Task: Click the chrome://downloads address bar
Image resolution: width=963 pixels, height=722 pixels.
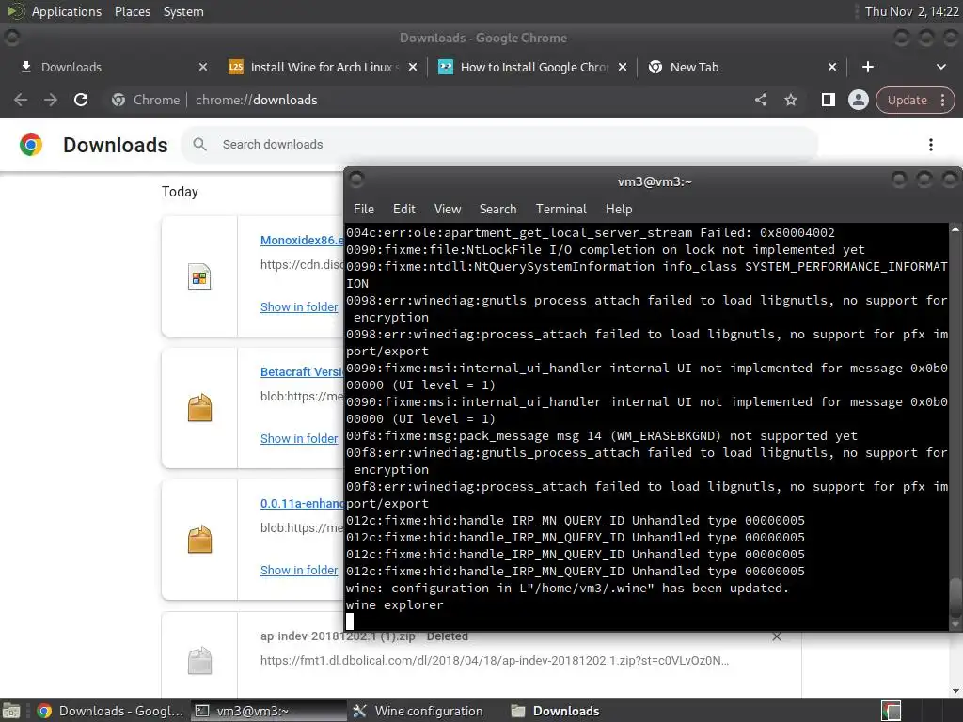Action: [257, 100]
